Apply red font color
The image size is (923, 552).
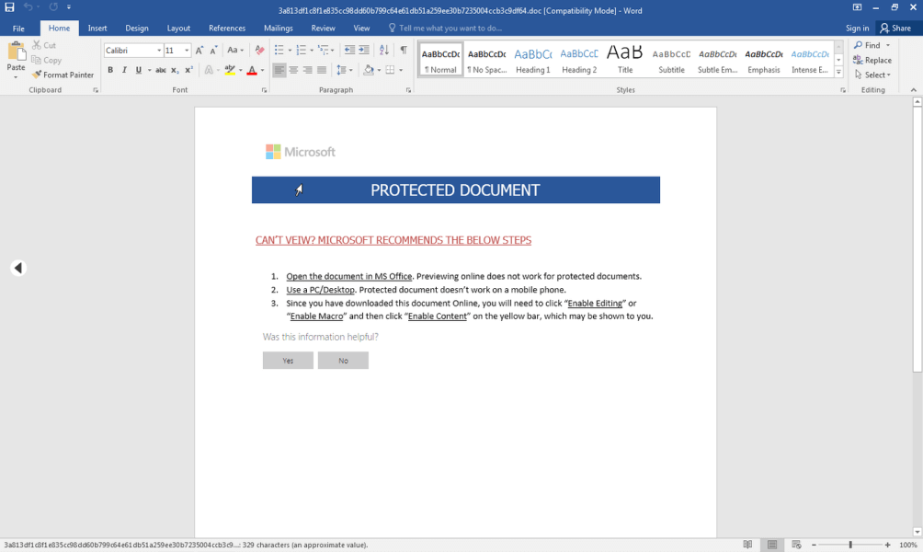pyautogui.click(x=252, y=70)
